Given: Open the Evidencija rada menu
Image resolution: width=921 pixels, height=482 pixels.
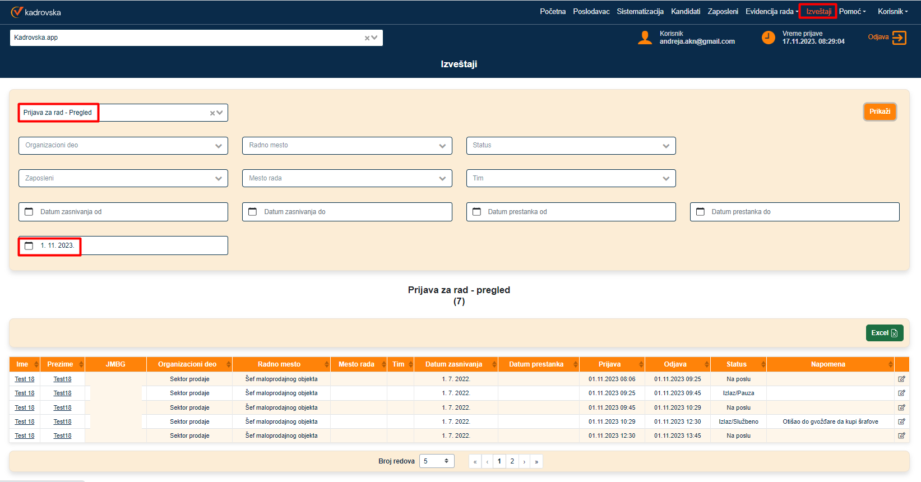Looking at the screenshot, I should click(771, 11).
